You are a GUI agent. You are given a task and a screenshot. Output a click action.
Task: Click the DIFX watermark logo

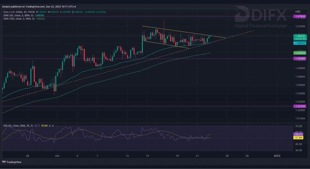[x=264, y=15]
